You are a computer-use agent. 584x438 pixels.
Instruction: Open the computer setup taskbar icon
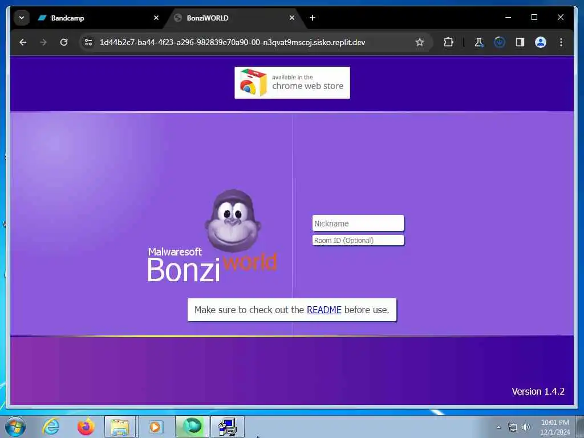click(228, 427)
